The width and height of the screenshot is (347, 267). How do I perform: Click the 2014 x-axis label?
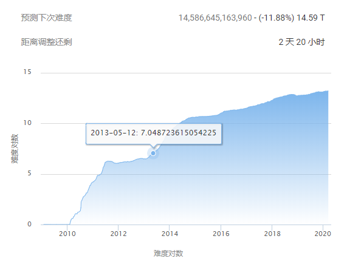click(170, 234)
